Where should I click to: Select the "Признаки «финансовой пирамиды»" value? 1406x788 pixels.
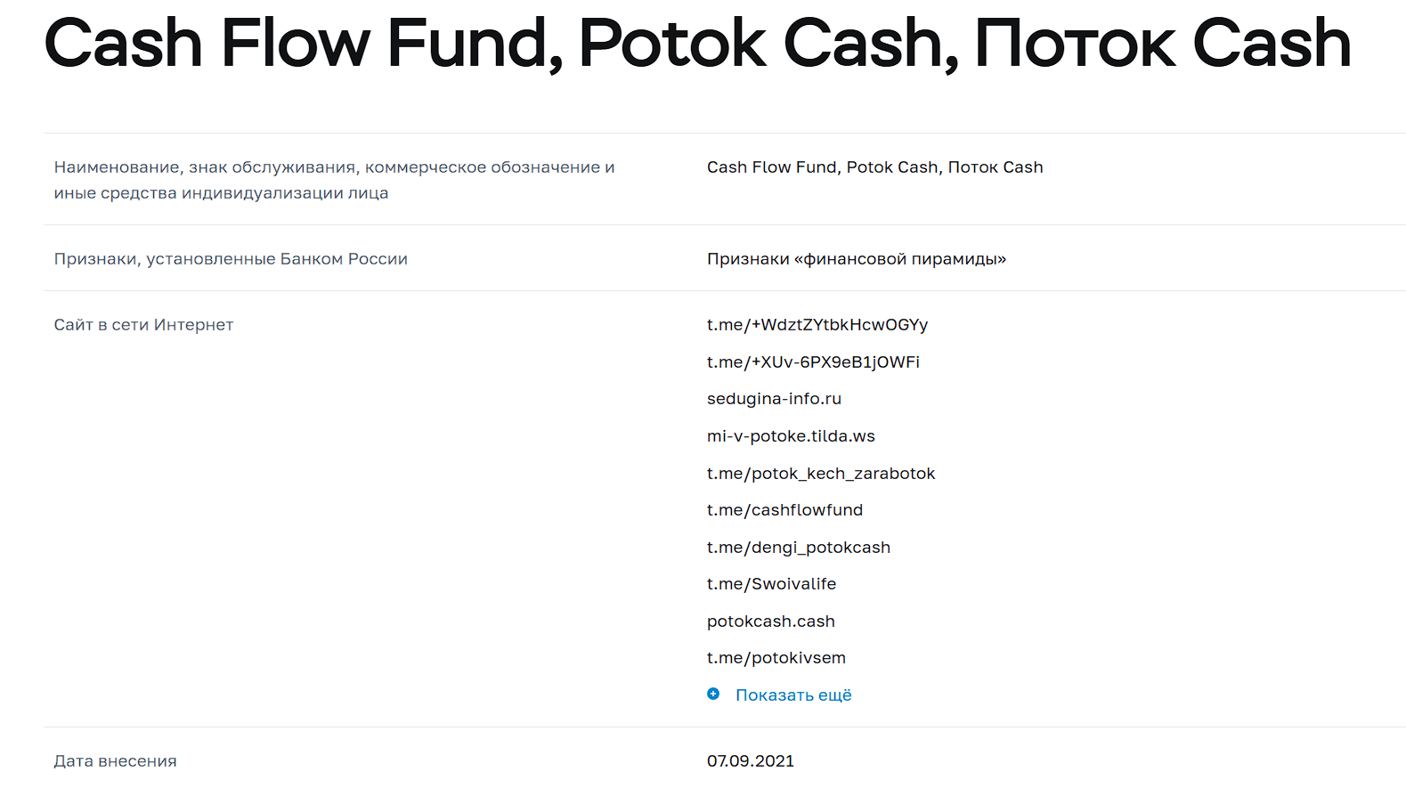(856, 259)
